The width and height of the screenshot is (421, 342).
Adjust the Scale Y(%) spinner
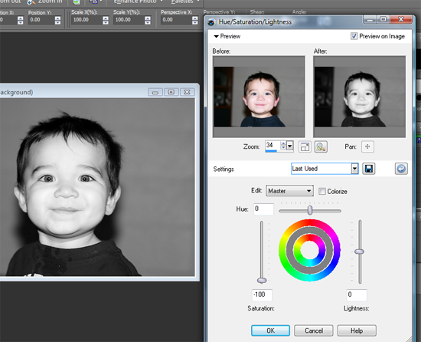[148, 21]
